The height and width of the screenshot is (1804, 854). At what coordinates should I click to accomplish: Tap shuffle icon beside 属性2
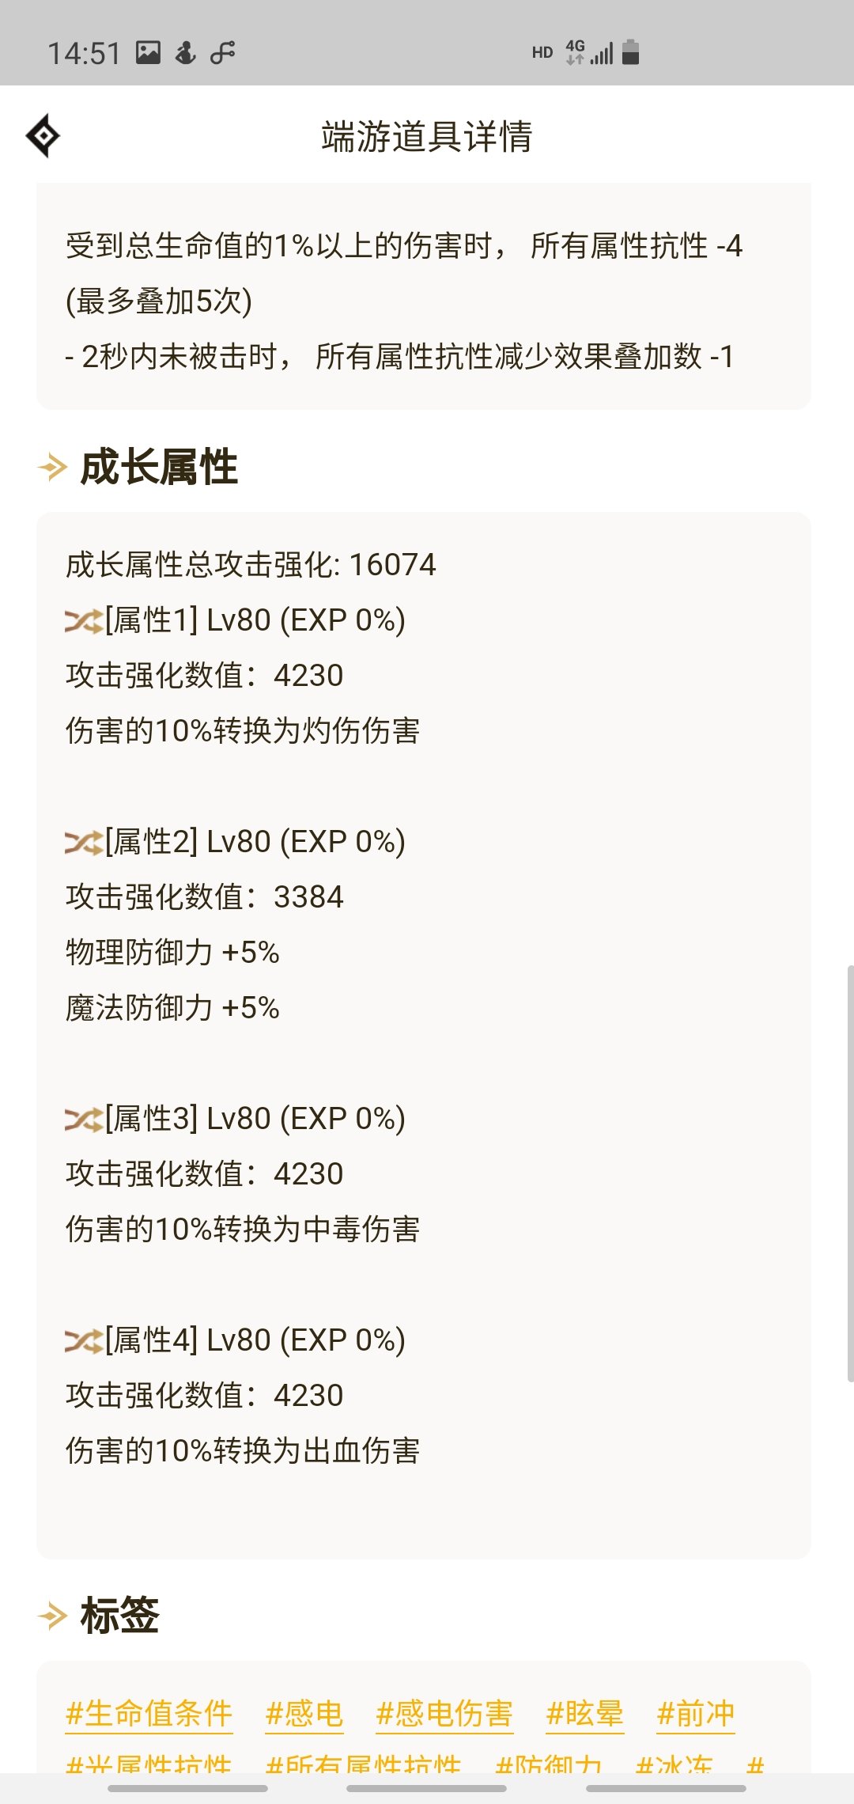point(84,843)
